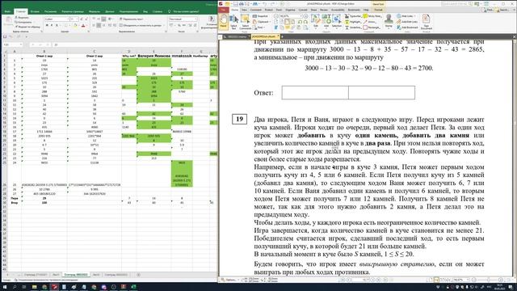Image resolution: width=517 pixels, height=291 pixels.
Task: Open the PDF ribbon zoom percentage dropdown
Action: tap(301, 16)
